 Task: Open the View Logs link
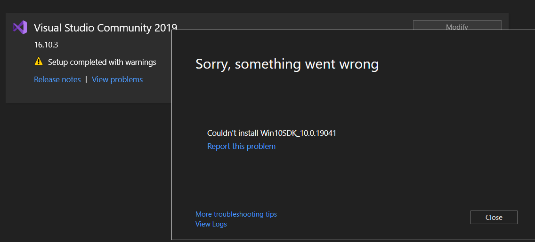click(211, 224)
